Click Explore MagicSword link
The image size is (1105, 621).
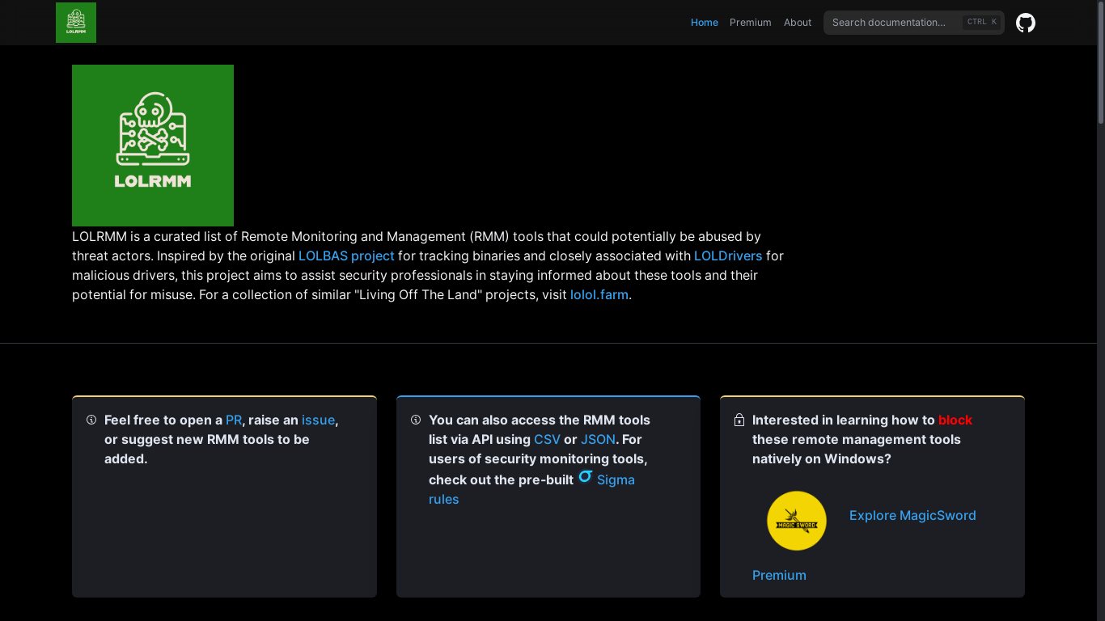click(x=912, y=515)
